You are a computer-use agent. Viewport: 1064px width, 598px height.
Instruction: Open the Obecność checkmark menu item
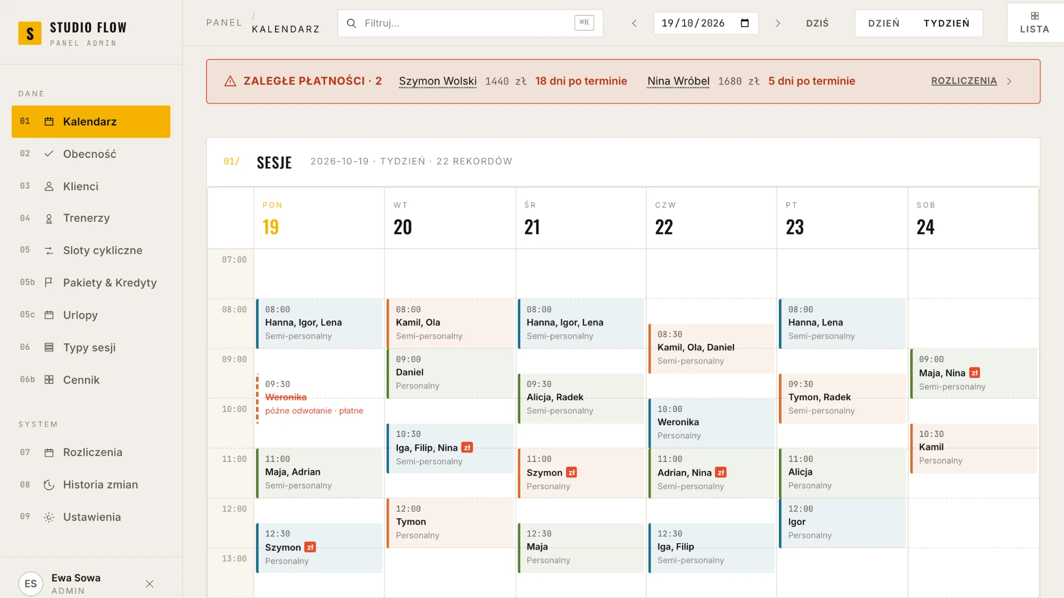pos(91,154)
